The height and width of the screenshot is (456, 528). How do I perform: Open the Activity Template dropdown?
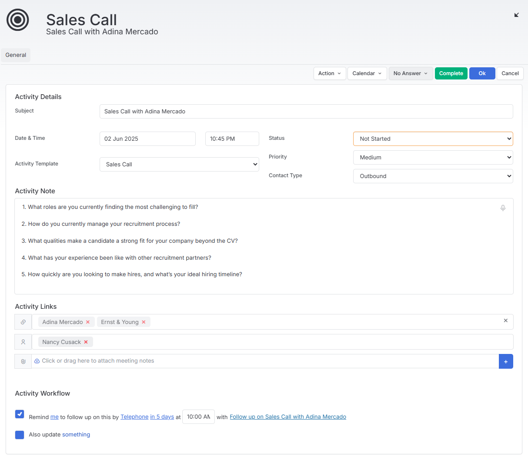tap(179, 164)
